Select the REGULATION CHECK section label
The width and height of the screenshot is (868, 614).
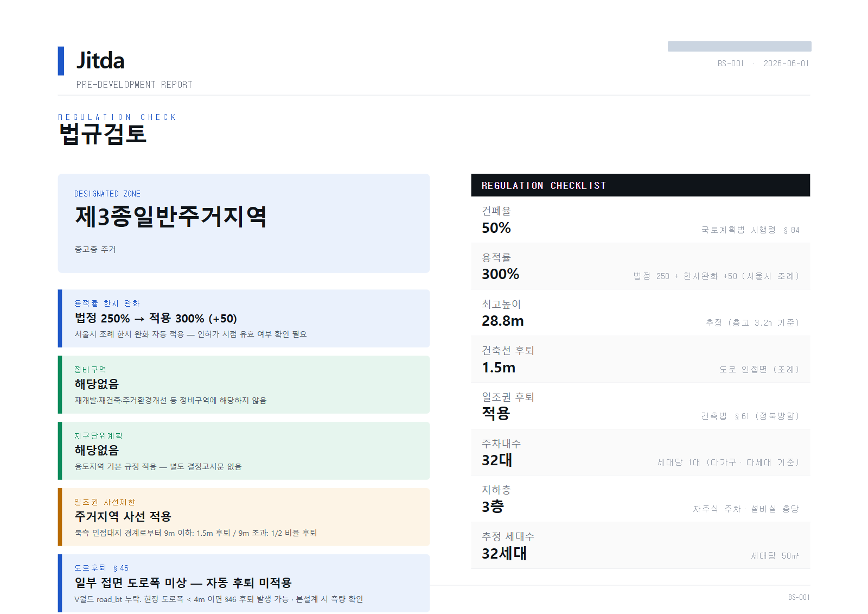tap(117, 117)
